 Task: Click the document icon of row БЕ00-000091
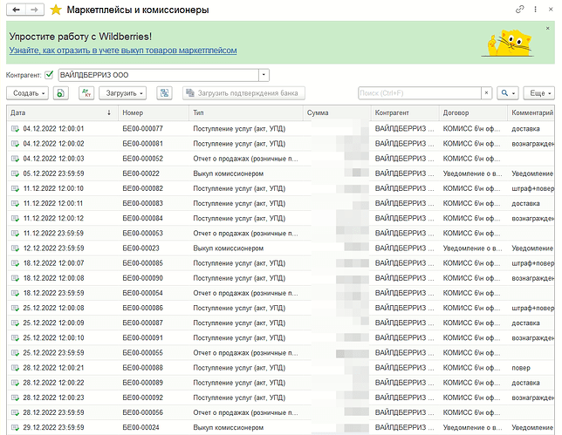[15, 338]
